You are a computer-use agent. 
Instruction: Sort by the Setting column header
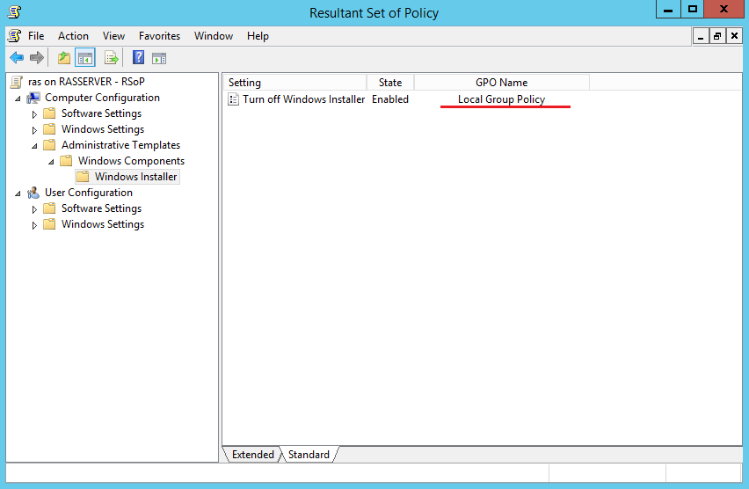[295, 82]
